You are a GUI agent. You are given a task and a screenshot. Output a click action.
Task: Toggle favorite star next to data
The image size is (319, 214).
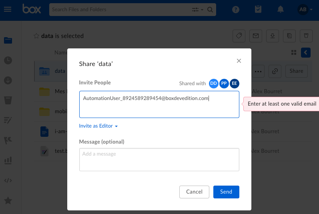pos(36,36)
